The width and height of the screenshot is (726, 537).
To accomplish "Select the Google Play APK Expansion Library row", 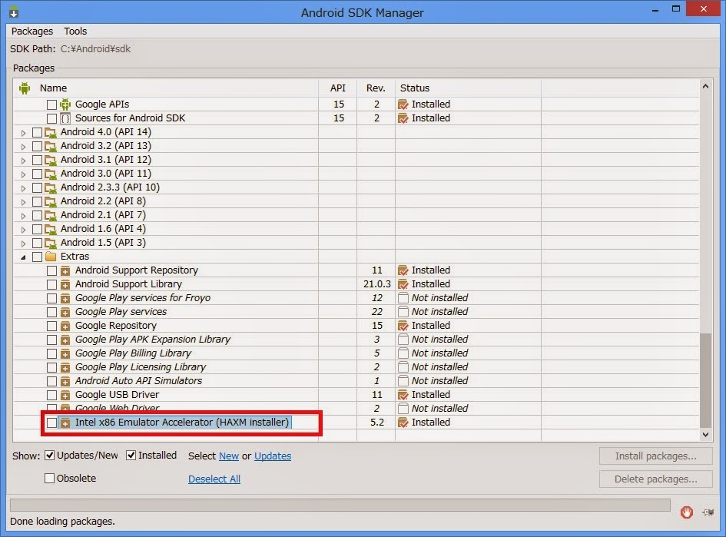I will 356,340.
